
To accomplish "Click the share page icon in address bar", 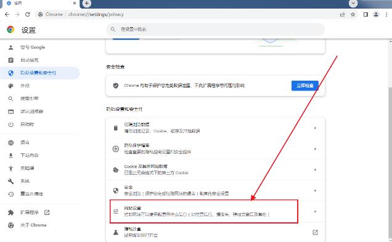I will [x=342, y=15].
